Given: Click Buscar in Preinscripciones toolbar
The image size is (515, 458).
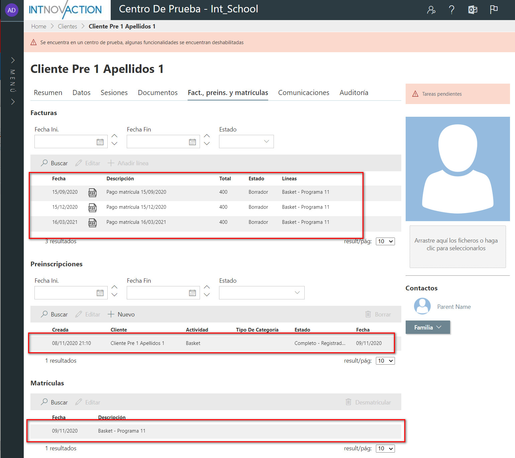Looking at the screenshot, I should 54,314.
